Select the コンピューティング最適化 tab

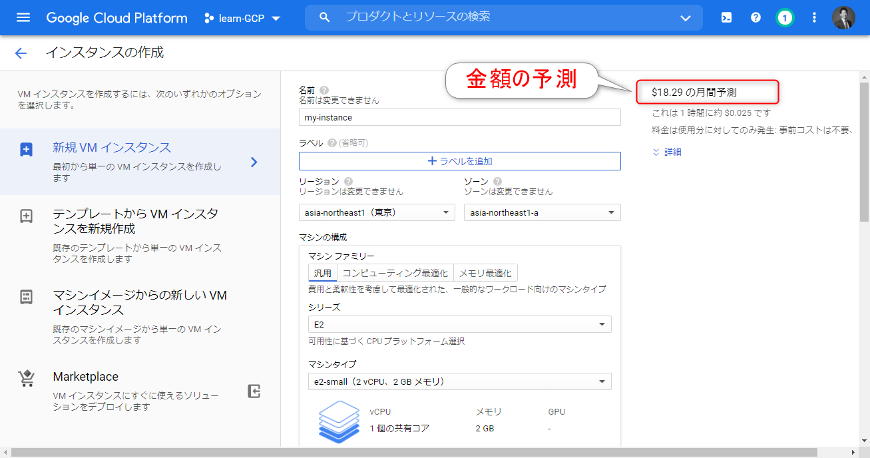pyautogui.click(x=395, y=273)
